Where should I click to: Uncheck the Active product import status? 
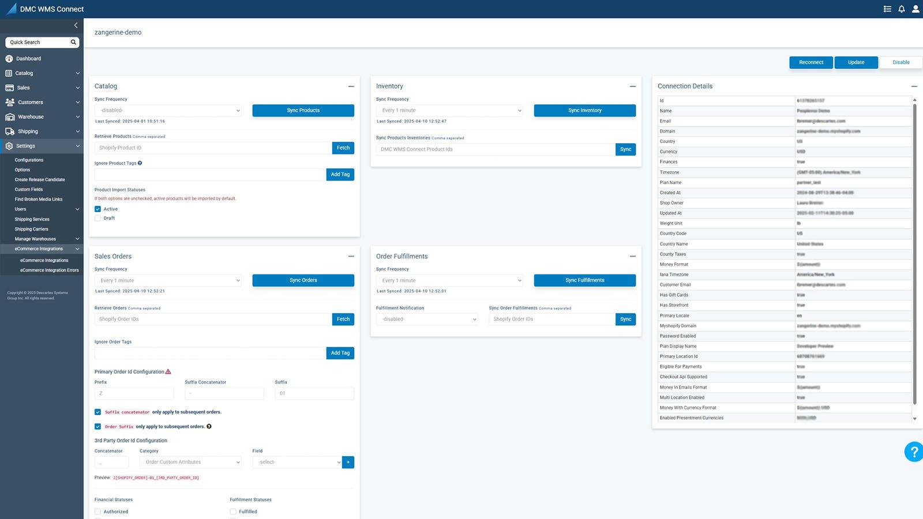coord(98,209)
